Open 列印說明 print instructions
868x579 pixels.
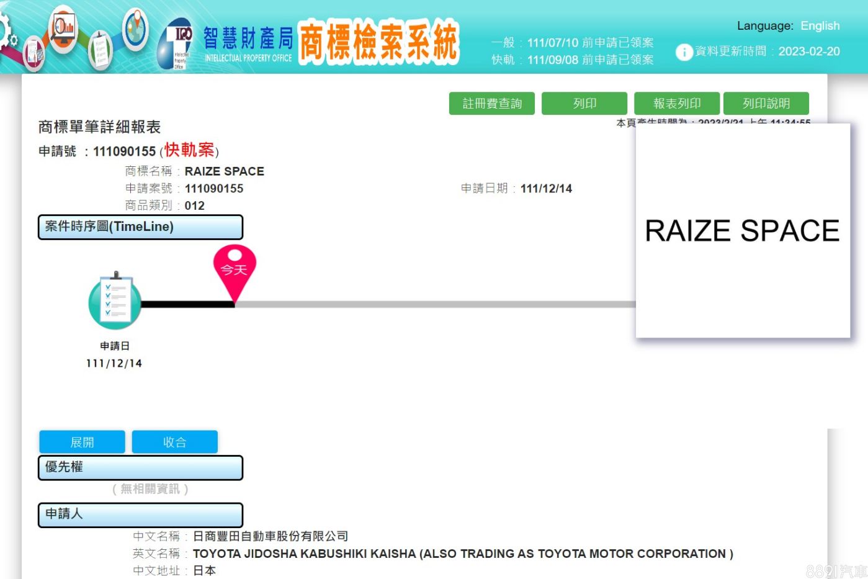(766, 104)
